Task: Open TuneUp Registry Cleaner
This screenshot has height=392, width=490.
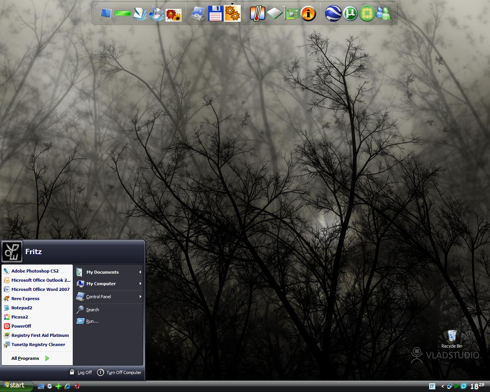Action: pos(37,345)
